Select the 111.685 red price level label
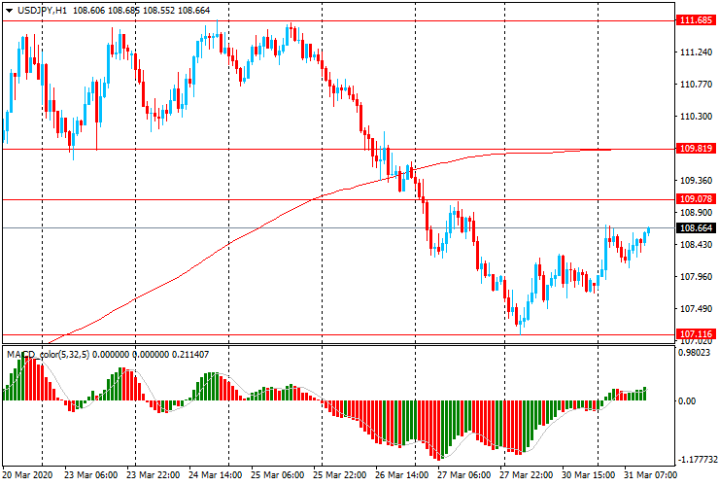This screenshot has height=486, width=719. click(696, 20)
